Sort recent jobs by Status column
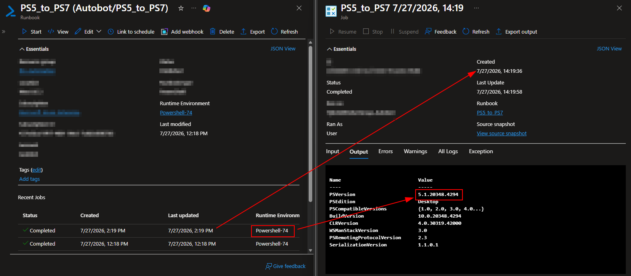Viewport: 631px width, 276px height. tap(30, 215)
